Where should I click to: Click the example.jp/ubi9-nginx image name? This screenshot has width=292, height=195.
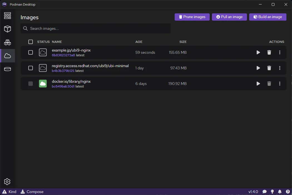(x=71, y=50)
